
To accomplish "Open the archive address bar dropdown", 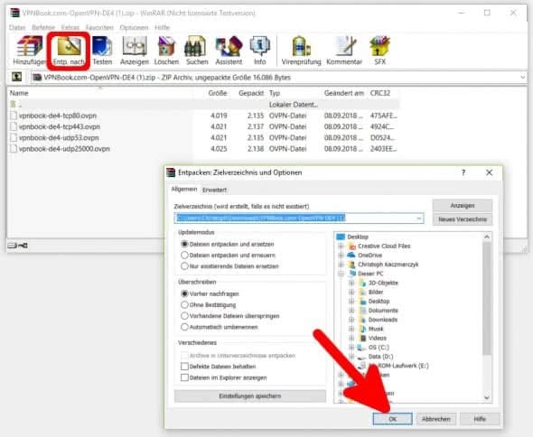I will point(523,78).
